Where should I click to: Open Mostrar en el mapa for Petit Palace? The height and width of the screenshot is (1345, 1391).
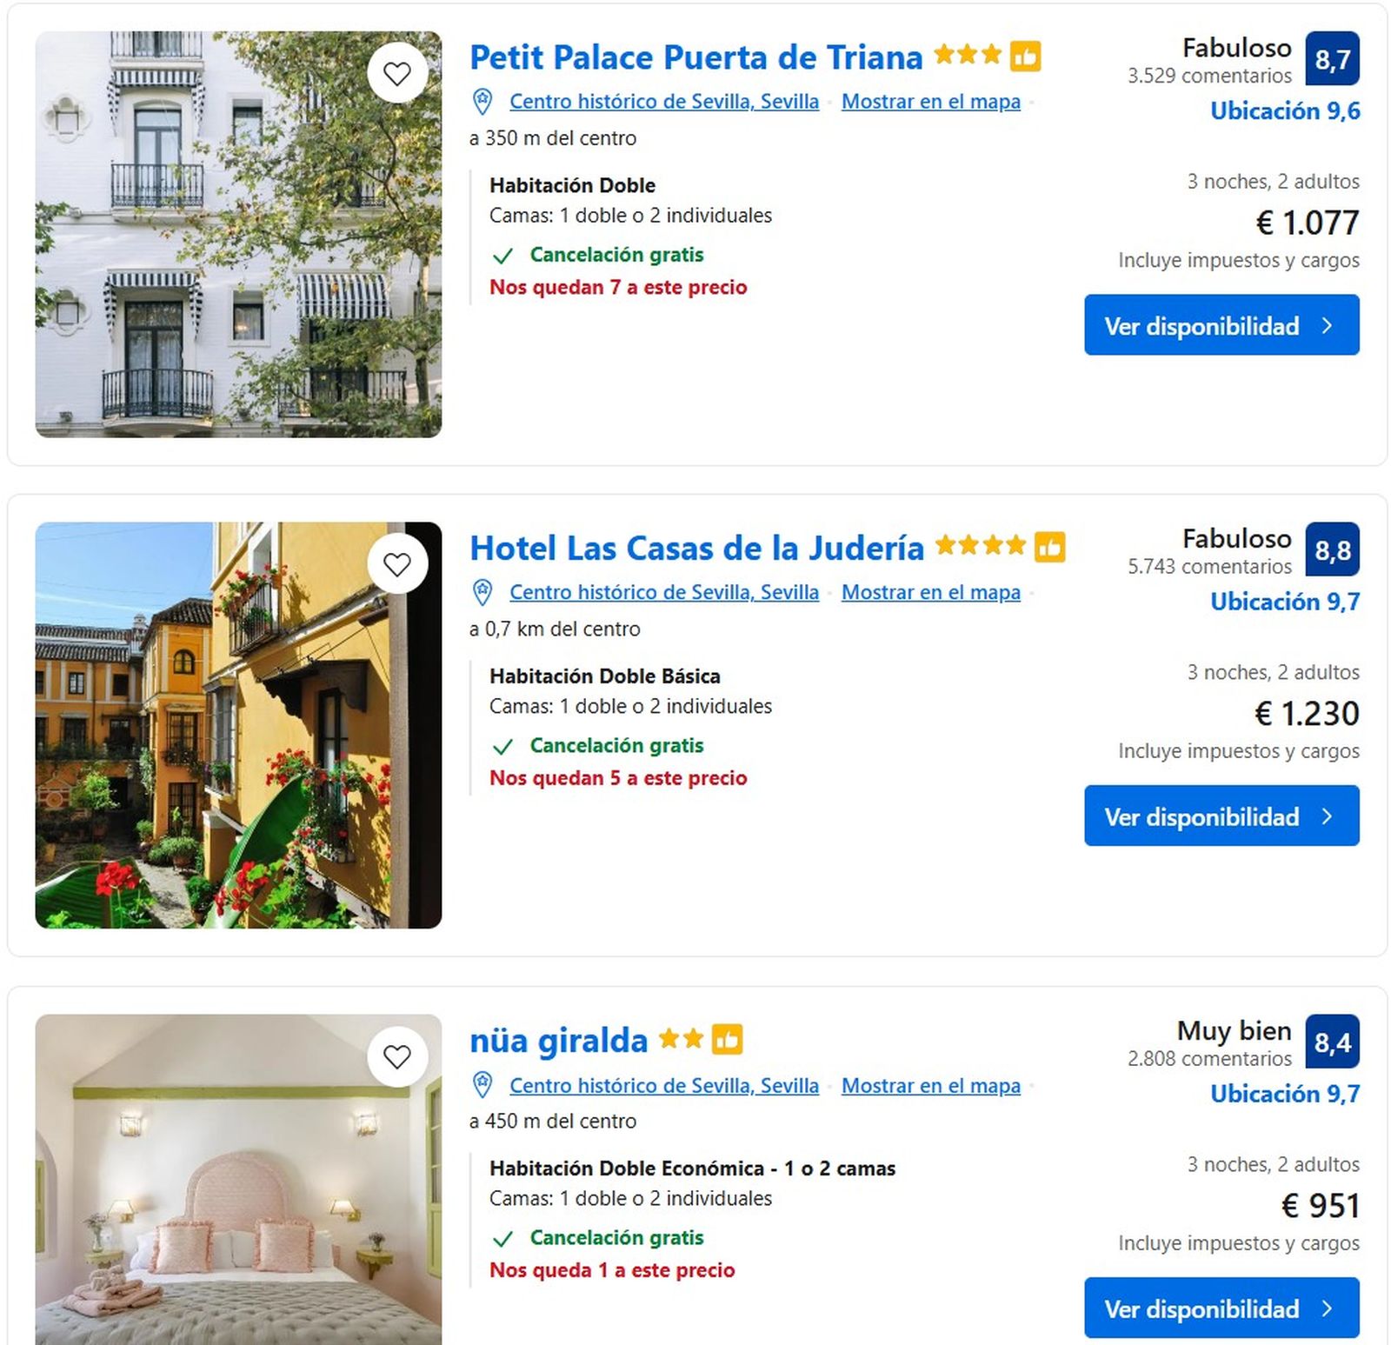click(930, 101)
